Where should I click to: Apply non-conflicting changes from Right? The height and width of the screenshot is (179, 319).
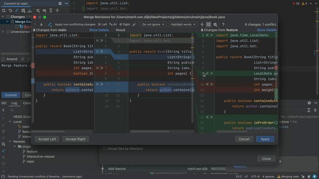tap(125, 24)
